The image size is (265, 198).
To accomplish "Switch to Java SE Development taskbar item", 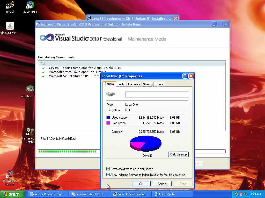I will pyautogui.click(x=130, y=194).
